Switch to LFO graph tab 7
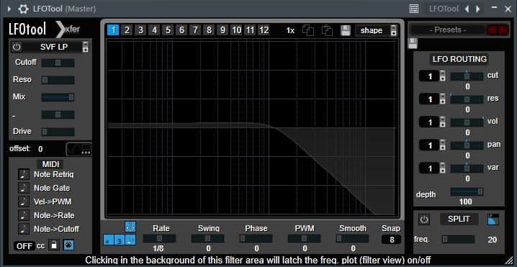 [x=195, y=30]
